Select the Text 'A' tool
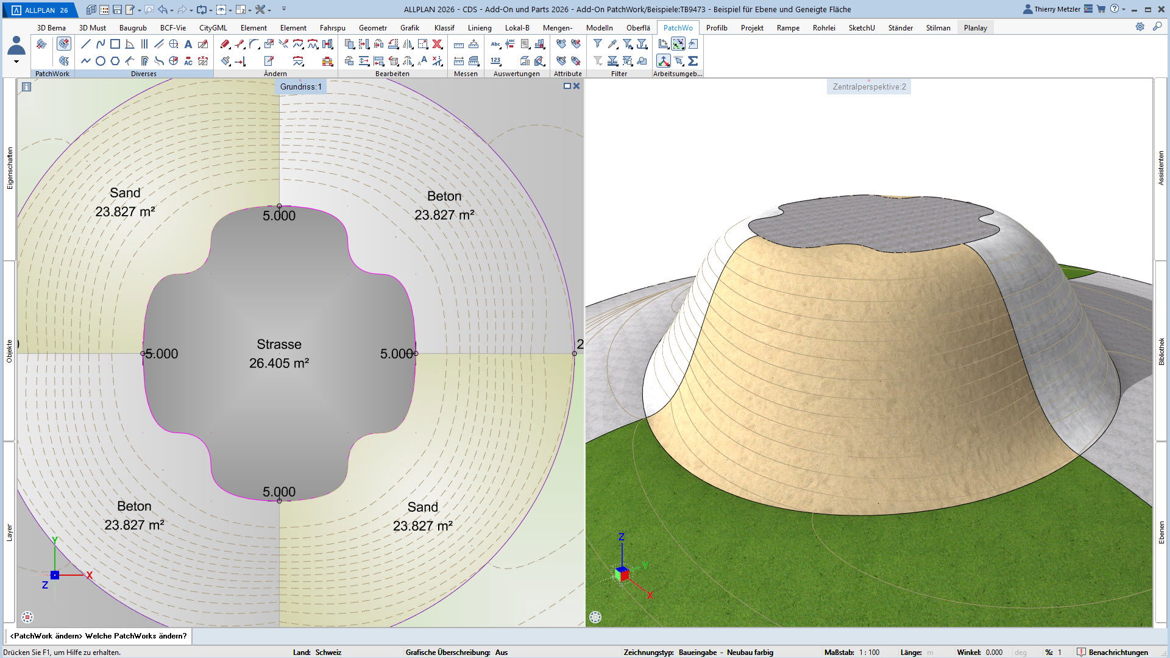1170x658 pixels. tap(188, 44)
